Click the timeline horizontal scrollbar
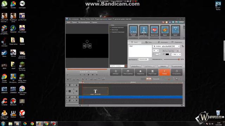Screen dimensions: 225x126 (130, 105)
